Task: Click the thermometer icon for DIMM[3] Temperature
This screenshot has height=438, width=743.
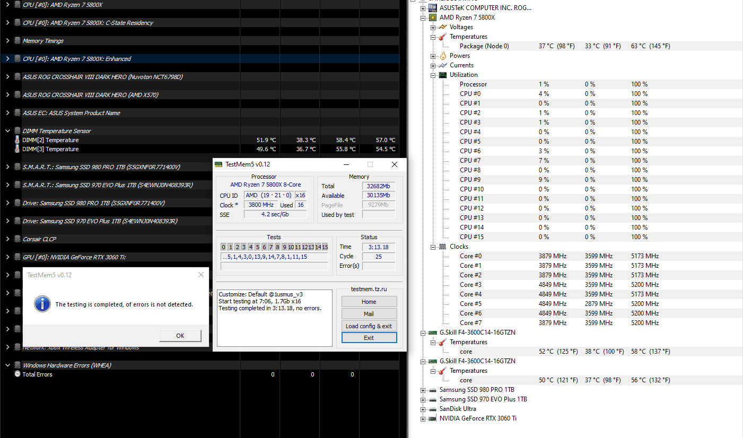Action: (18, 150)
